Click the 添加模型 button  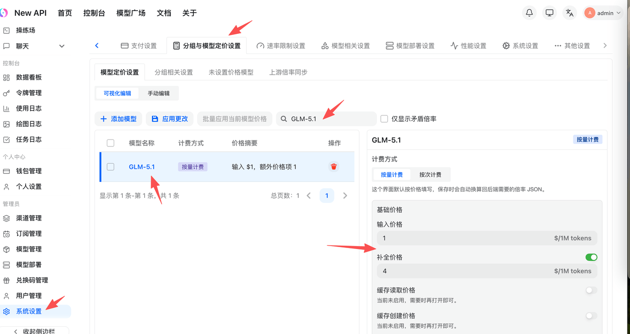click(119, 119)
